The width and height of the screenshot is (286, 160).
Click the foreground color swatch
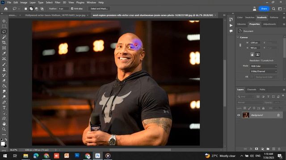[x=3, y=144]
